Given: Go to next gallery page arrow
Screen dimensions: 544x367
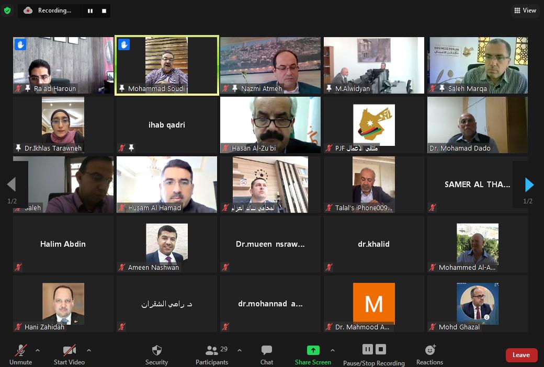Looking at the screenshot, I should [529, 185].
